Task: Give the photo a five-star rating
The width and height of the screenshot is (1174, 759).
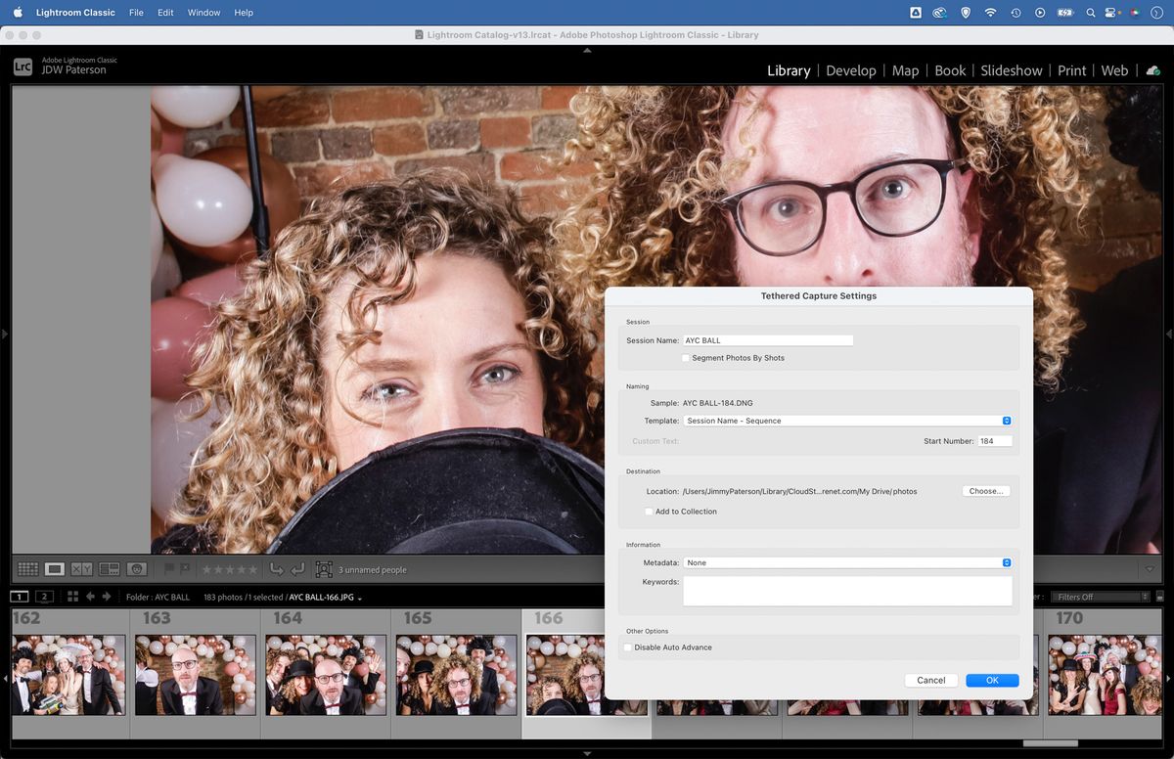Action: [x=252, y=568]
